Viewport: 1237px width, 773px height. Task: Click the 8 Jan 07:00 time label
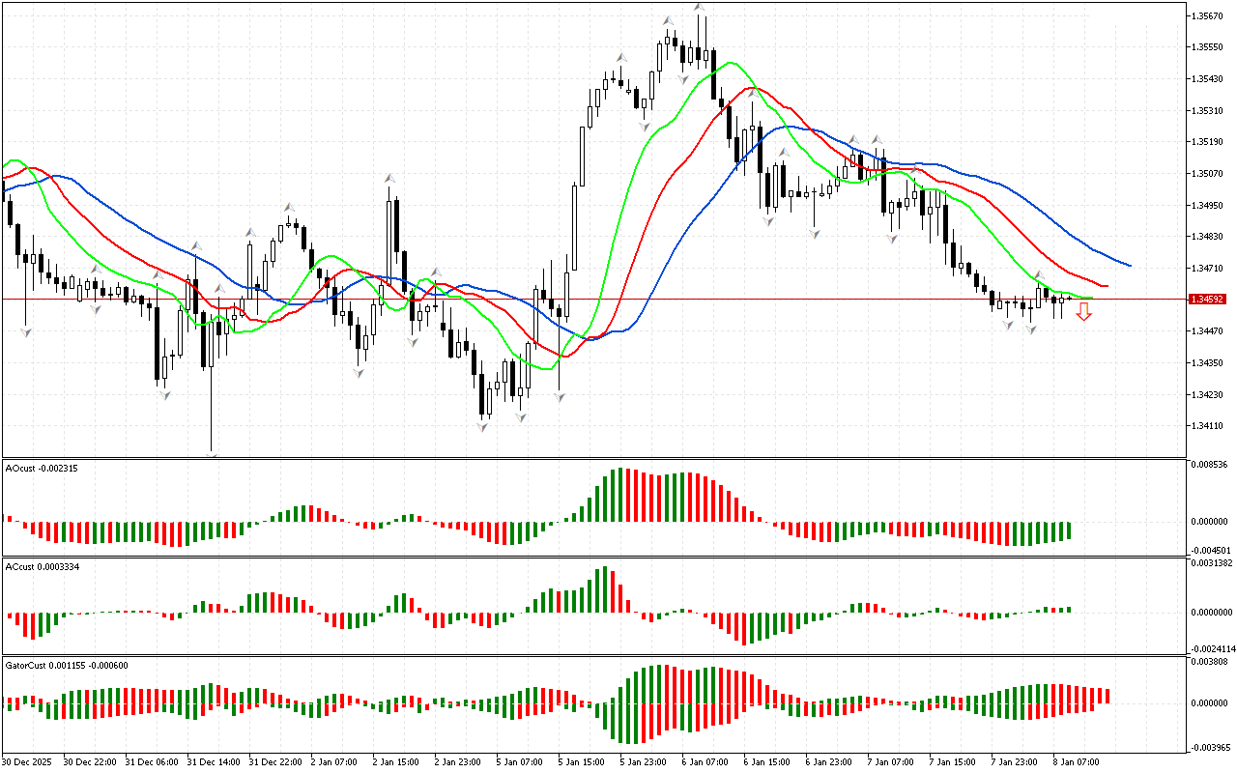[1077, 761]
